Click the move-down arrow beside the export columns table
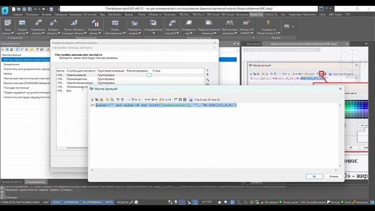 tap(207, 74)
